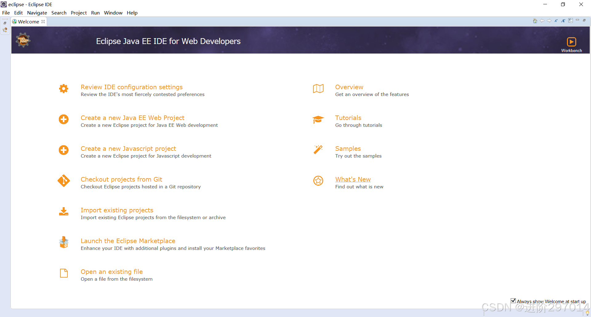The image size is (591, 317).
Task: Open the Help menu
Action: [132, 13]
